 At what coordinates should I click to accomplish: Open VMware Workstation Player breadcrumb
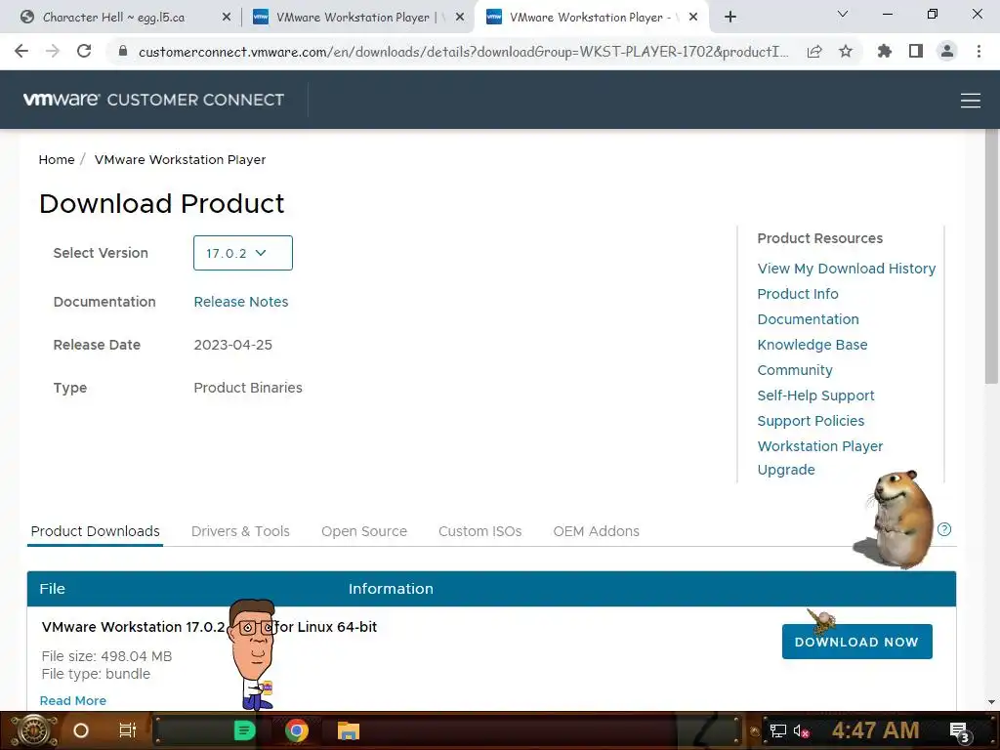(180, 159)
